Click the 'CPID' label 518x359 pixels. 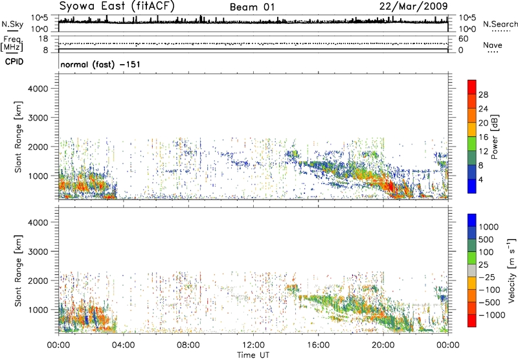point(14,62)
